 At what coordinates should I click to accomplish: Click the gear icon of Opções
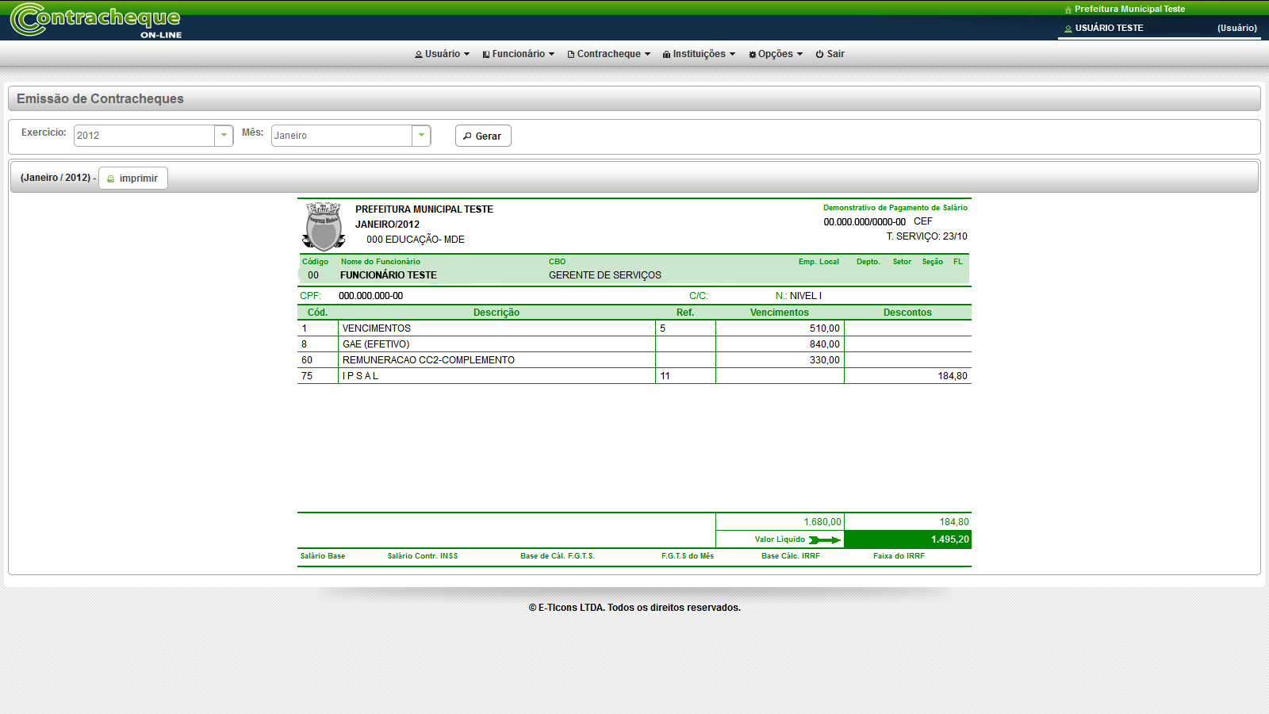(752, 55)
